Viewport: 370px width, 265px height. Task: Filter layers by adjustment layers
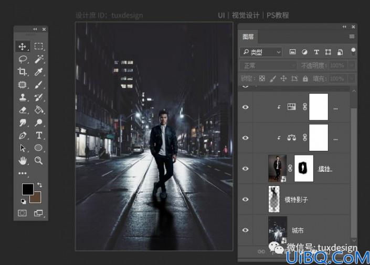[304, 52]
